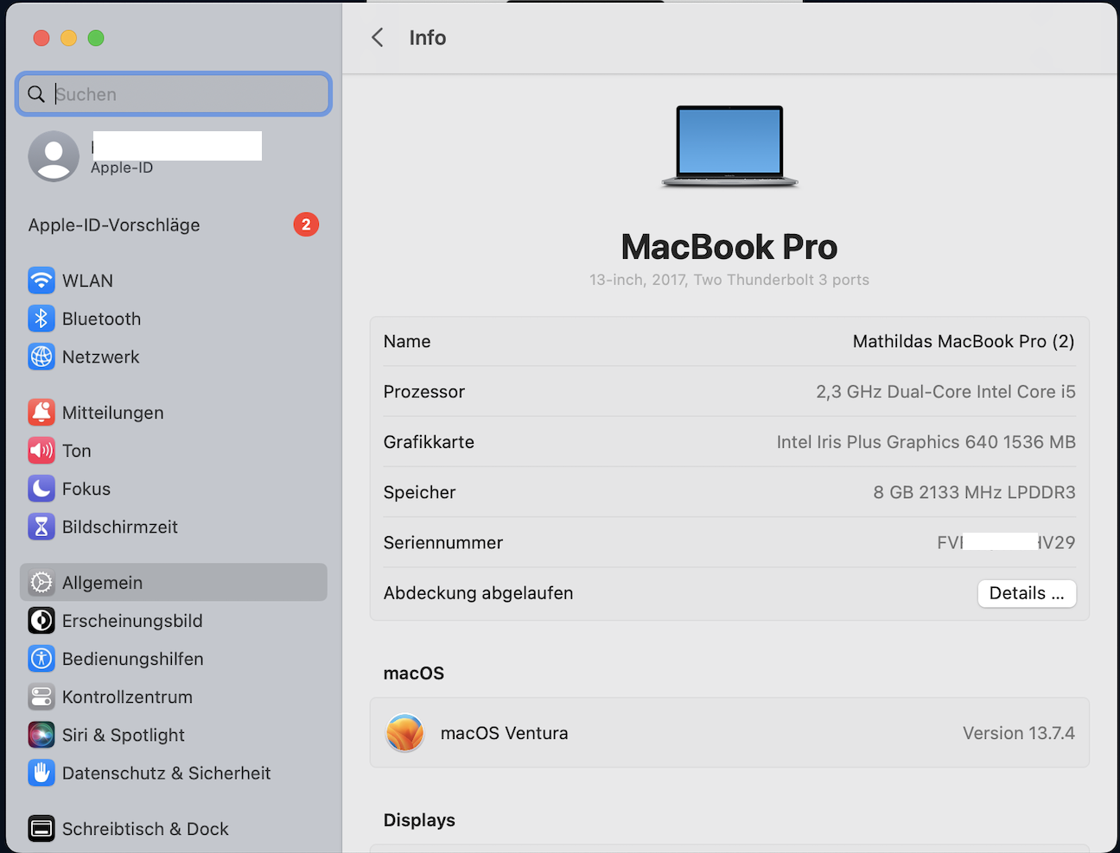Click the Siri & Spotlight icon
The height and width of the screenshot is (853, 1120).
pyautogui.click(x=41, y=735)
